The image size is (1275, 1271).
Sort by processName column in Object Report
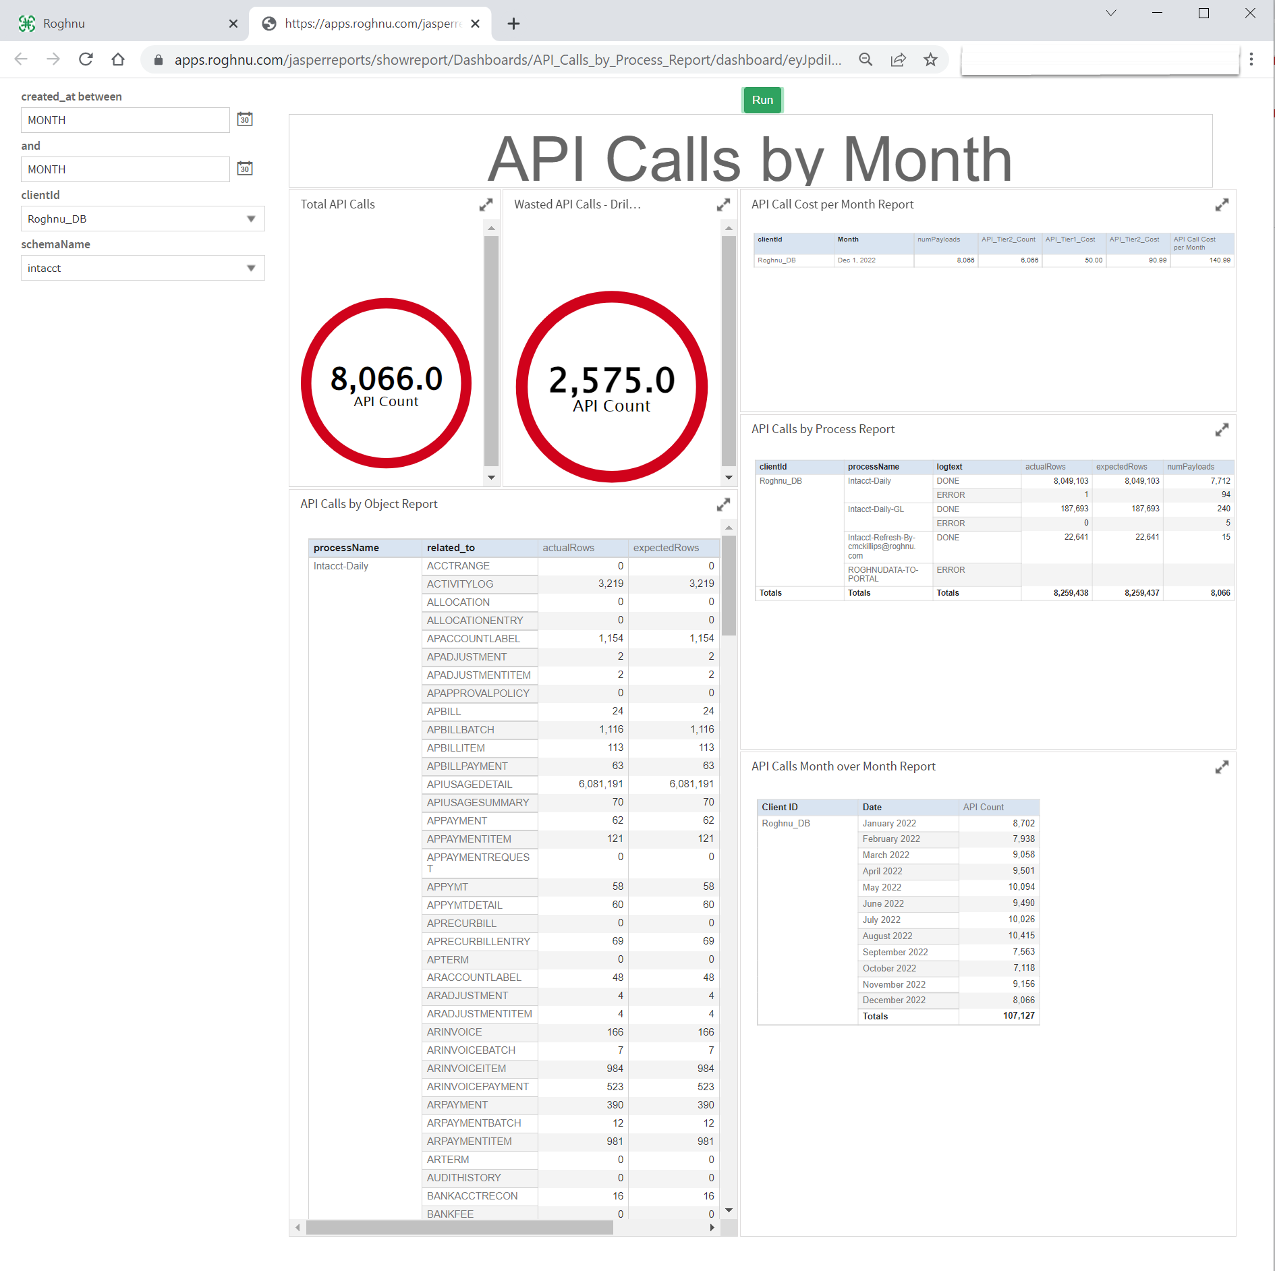pos(346,548)
